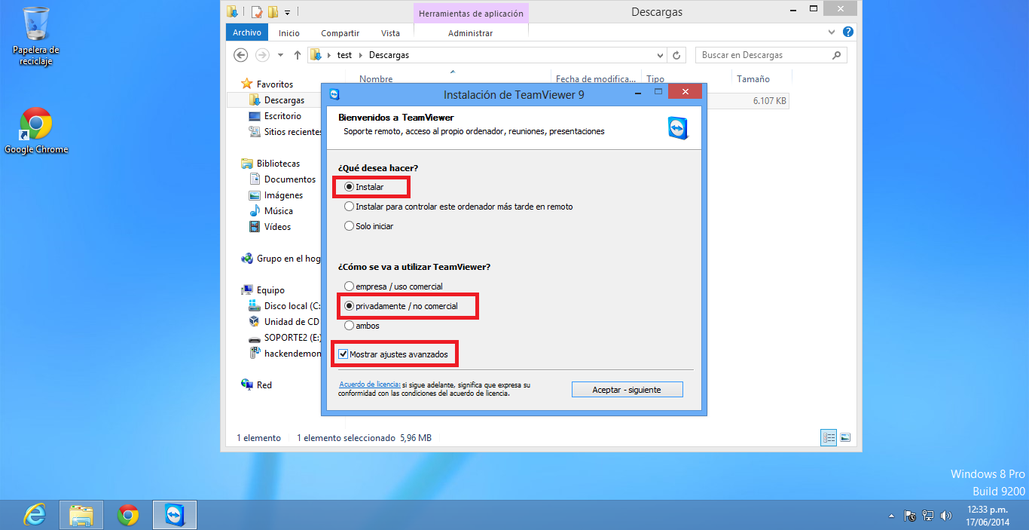Click the search magnifier in Explorer
Image resolution: width=1029 pixels, height=530 pixels.
point(836,55)
